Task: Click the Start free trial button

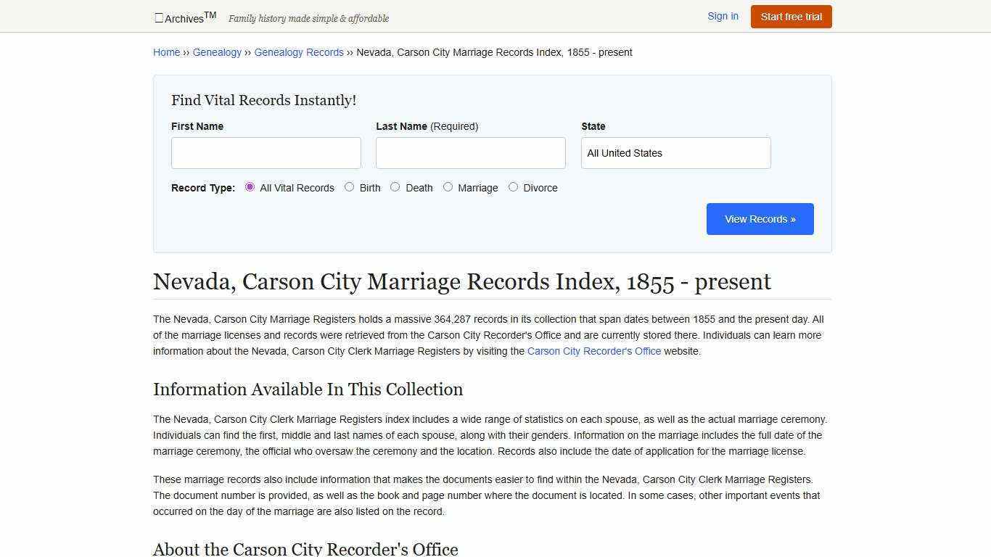Action: 791,16
